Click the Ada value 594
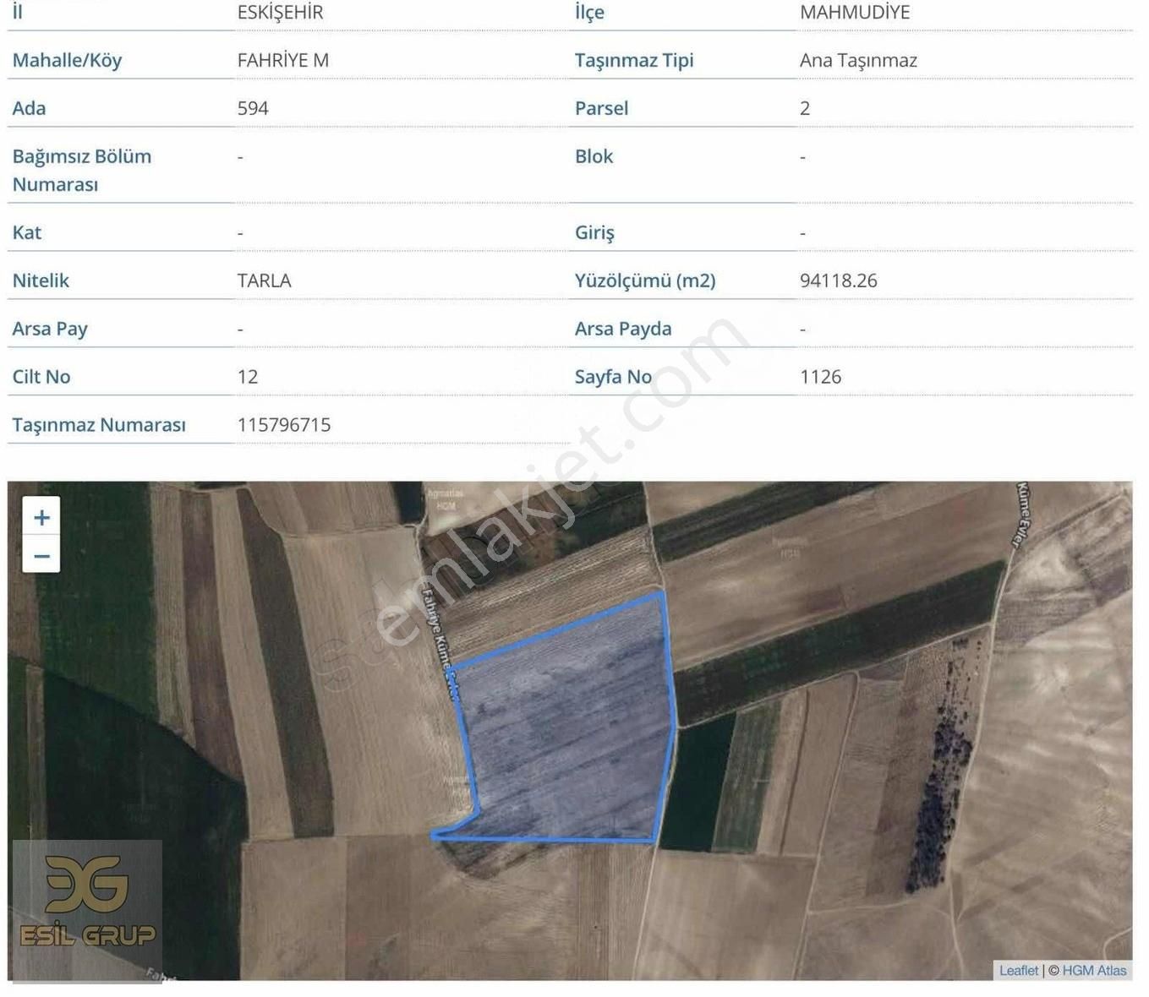The image size is (1149, 997). (x=253, y=108)
